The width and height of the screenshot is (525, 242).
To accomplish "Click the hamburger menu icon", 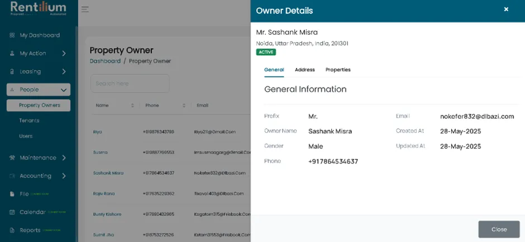I will coord(85,9).
